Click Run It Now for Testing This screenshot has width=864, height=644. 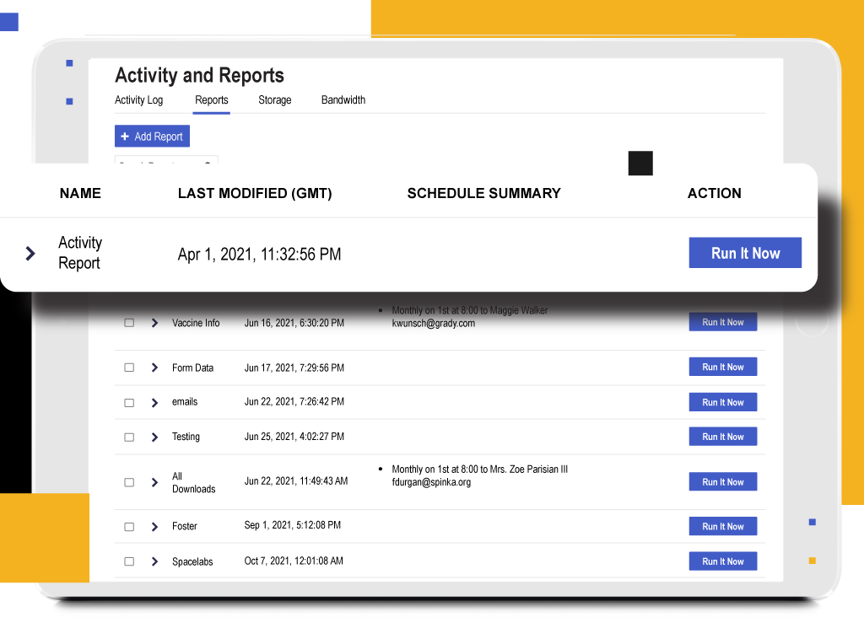coord(722,437)
